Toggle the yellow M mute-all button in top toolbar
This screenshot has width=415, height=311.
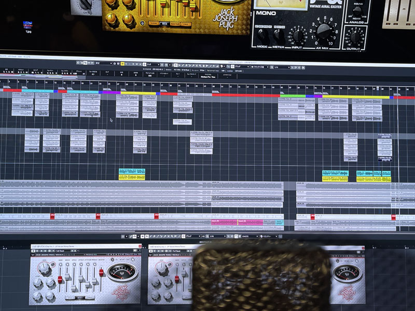122,64
